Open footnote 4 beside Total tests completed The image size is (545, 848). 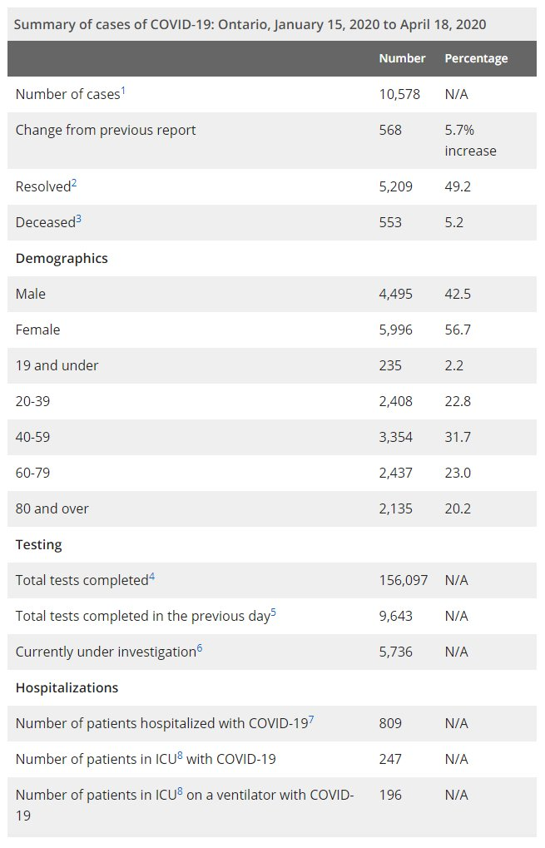152,577
